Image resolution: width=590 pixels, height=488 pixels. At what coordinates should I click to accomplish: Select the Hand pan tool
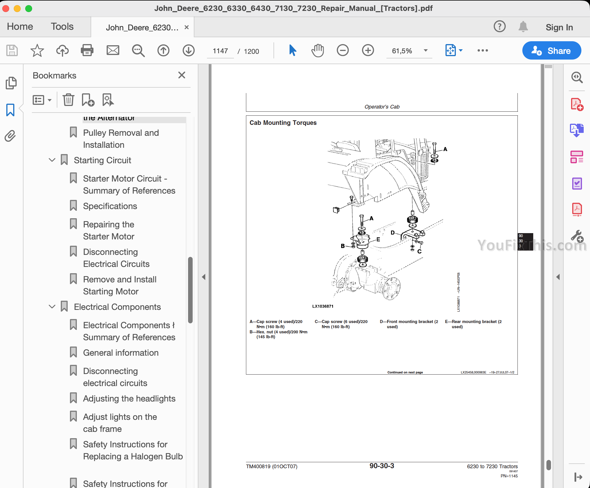317,50
